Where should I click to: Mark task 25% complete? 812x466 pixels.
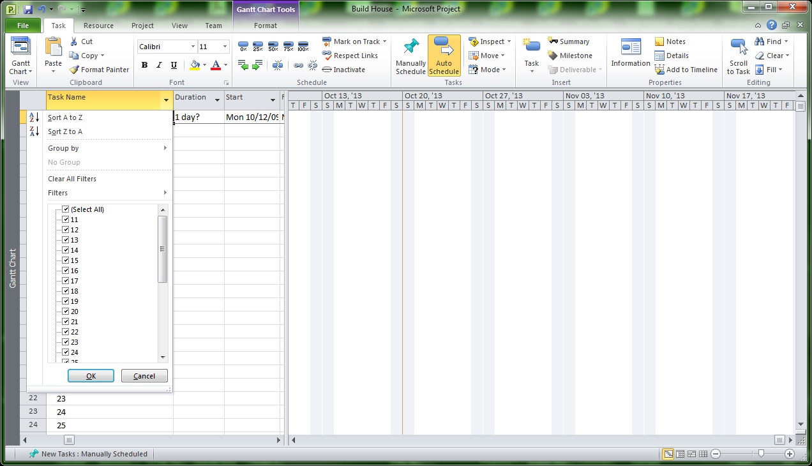(258, 47)
